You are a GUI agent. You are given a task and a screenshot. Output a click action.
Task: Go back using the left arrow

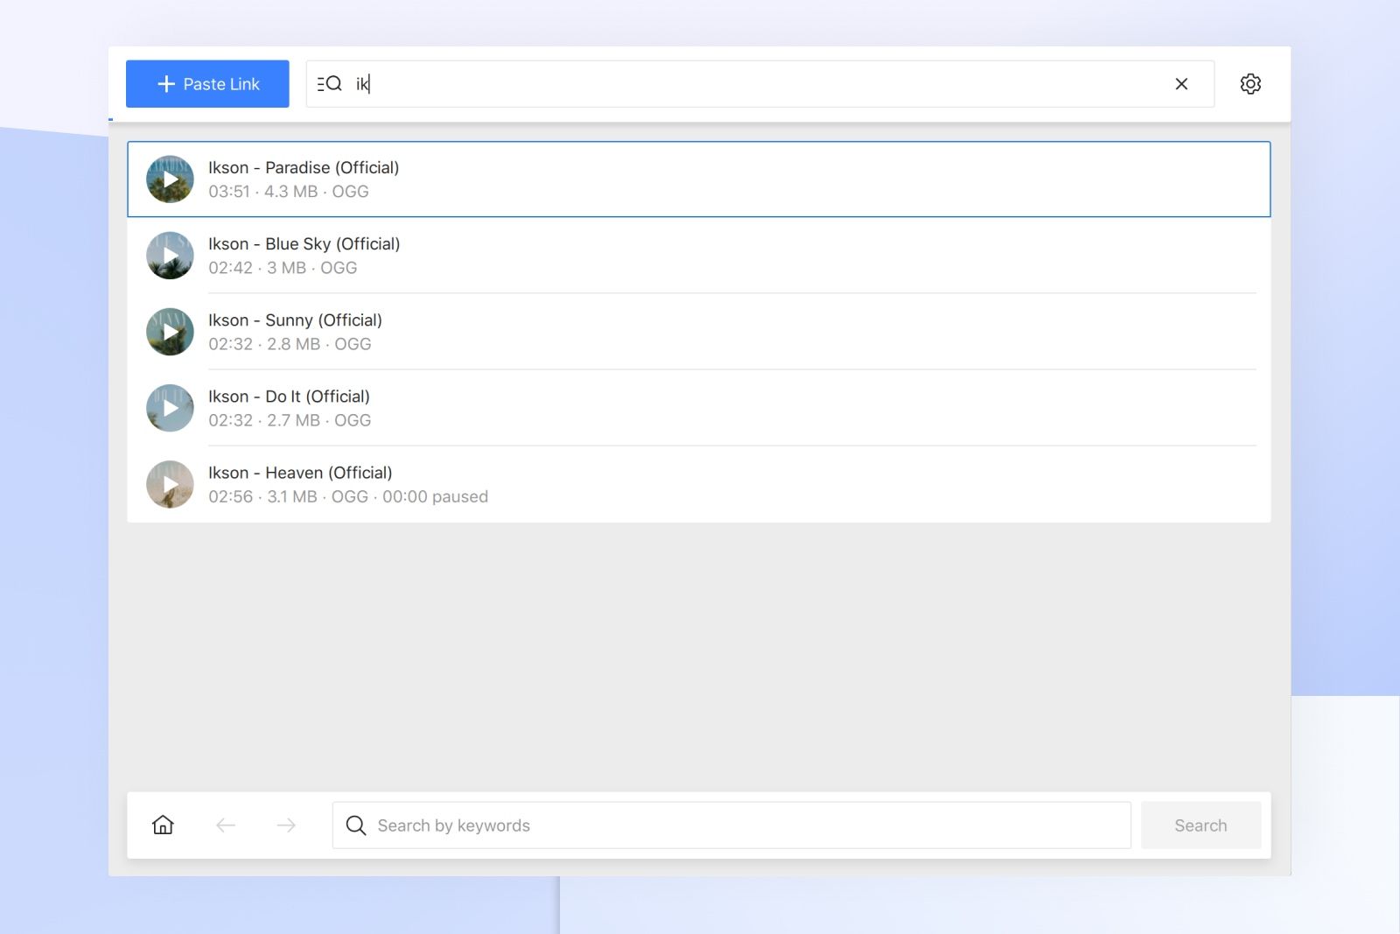225,825
